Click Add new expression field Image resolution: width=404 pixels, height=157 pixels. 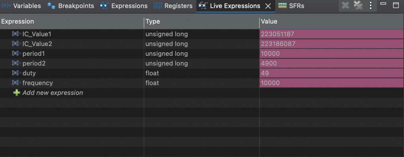click(x=52, y=93)
